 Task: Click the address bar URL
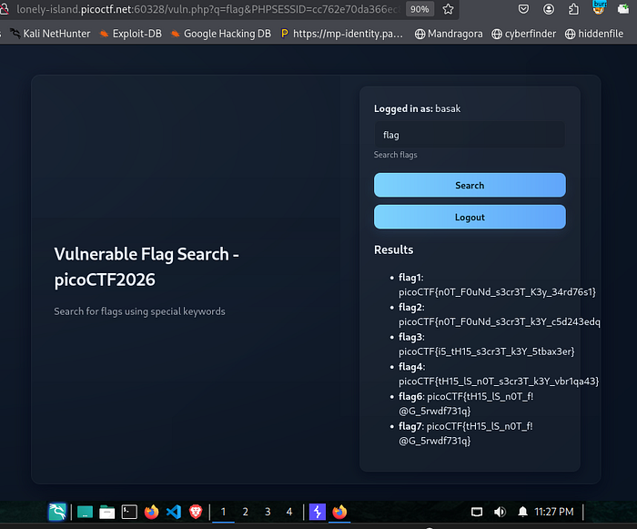pos(208,9)
